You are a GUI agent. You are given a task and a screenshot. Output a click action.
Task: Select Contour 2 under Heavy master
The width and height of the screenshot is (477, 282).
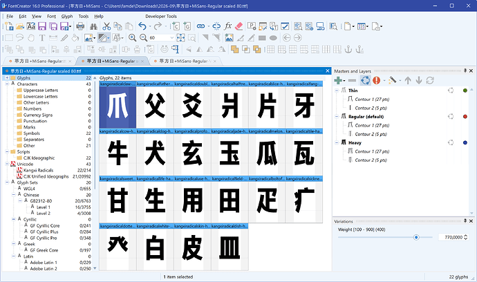[371, 160]
